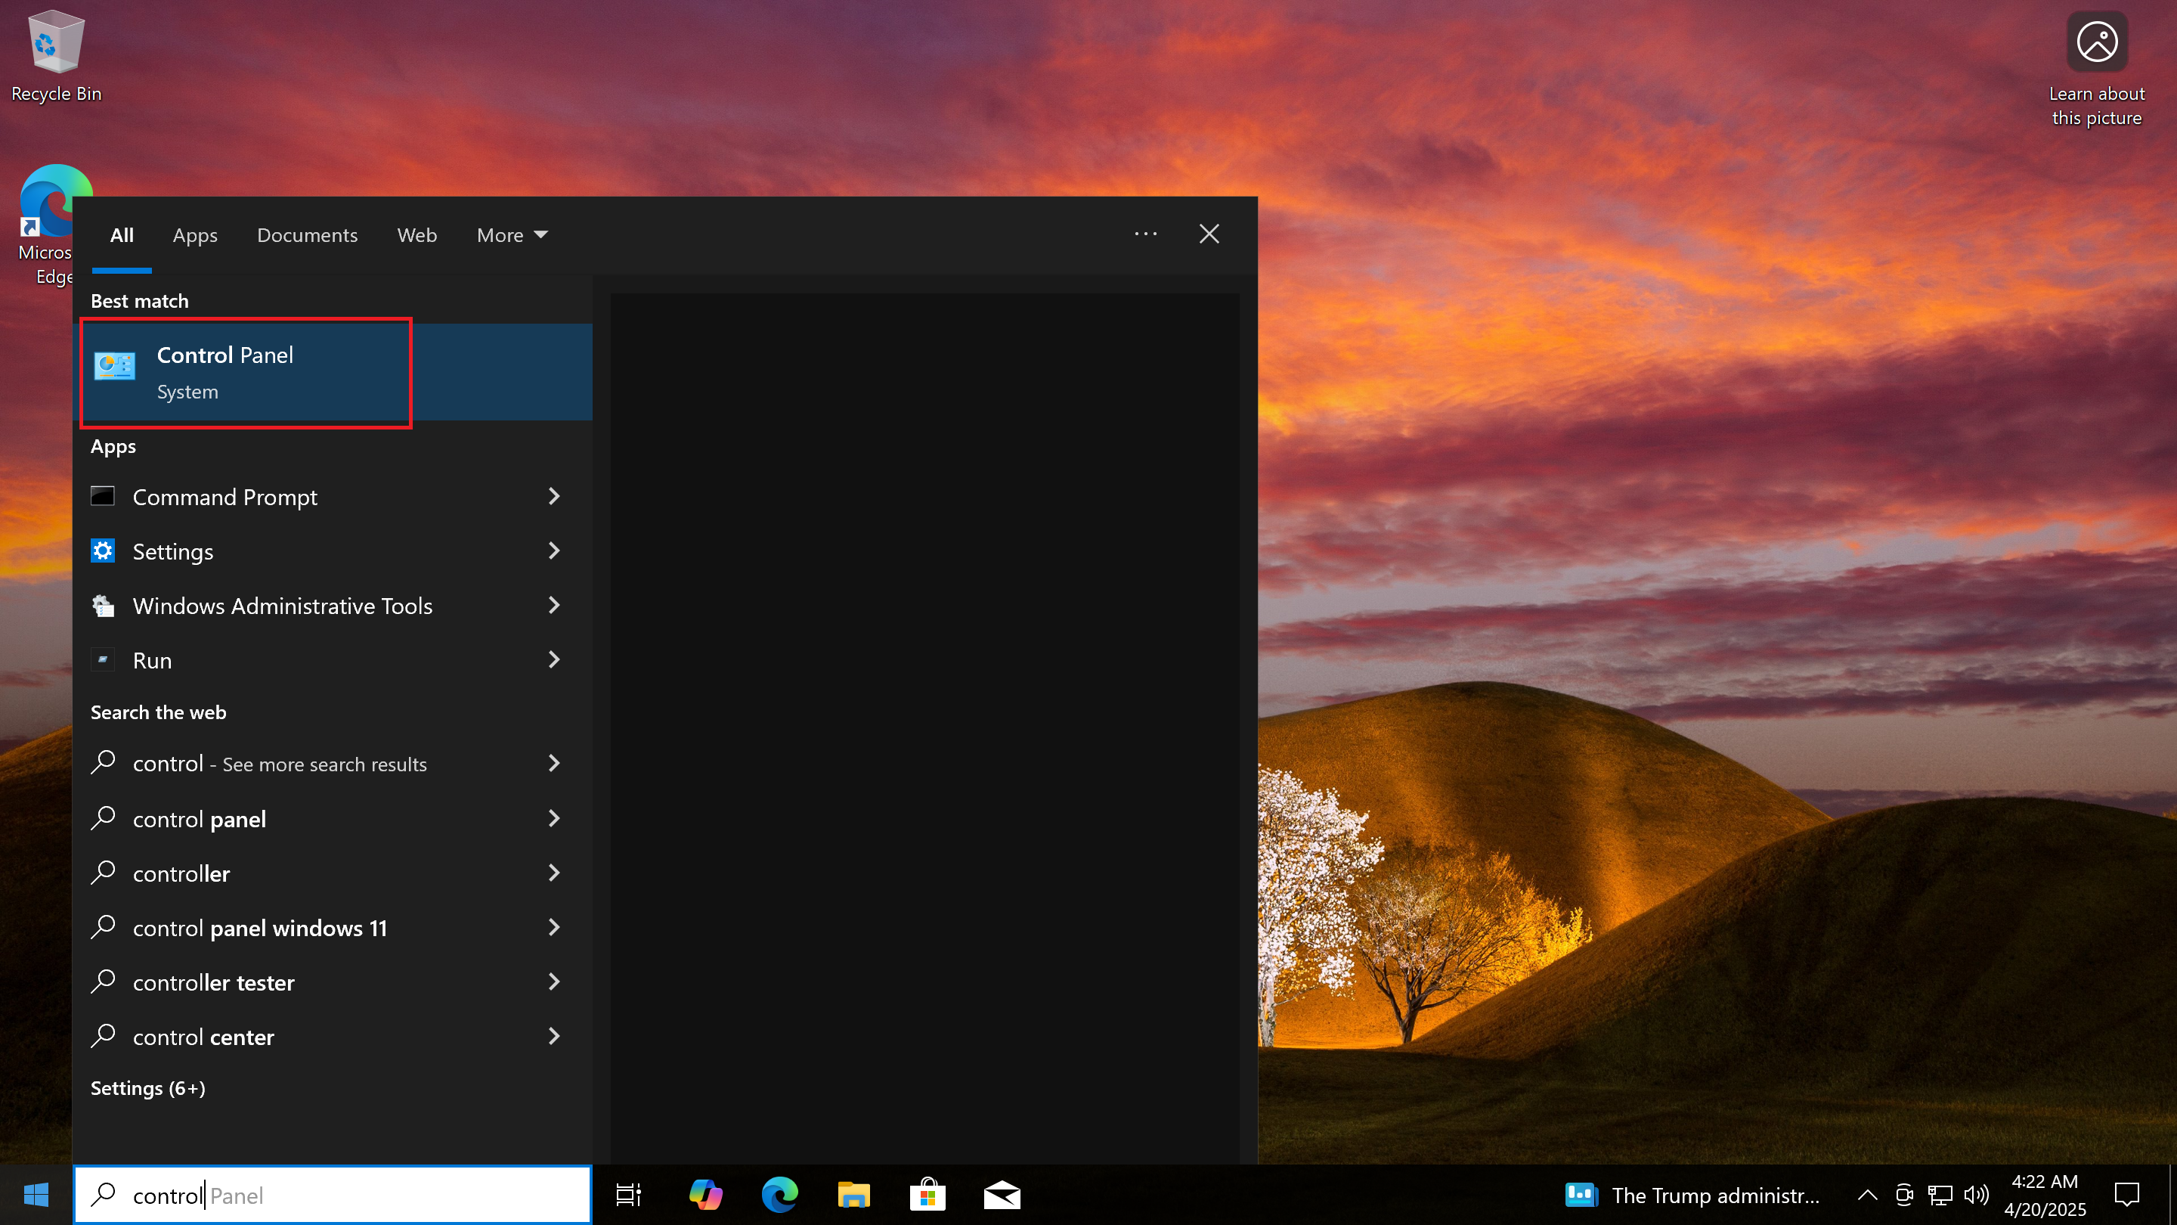Image resolution: width=2177 pixels, height=1225 pixels.
Task: Open Microsoft Store from the taskbar
Action: [x=927, y=1195]
